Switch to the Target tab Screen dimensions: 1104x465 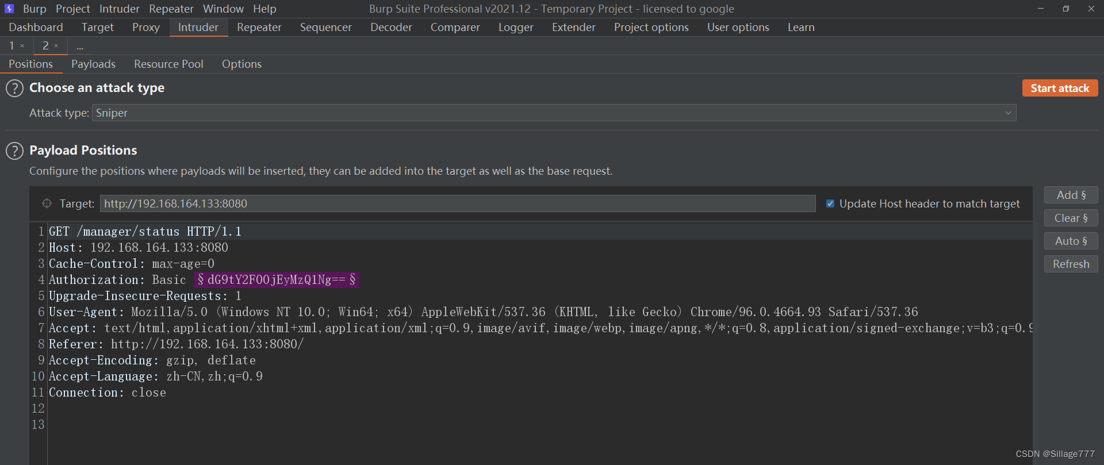coord(97,27)
